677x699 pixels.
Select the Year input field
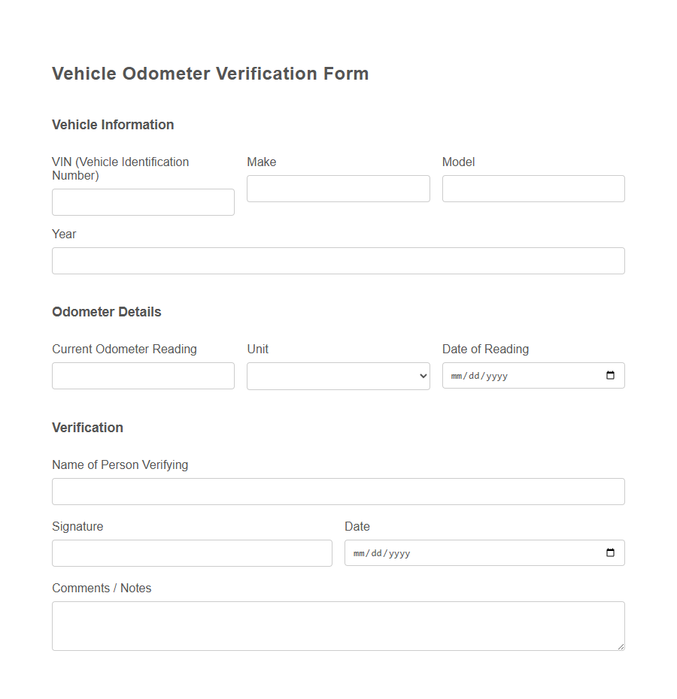tap(338, 260)
